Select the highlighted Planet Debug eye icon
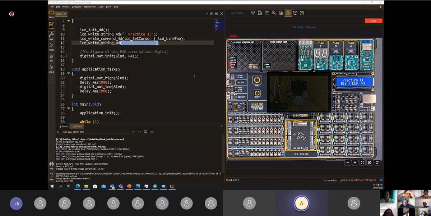This screenshot has height=216, width=431. click(288, 13)
